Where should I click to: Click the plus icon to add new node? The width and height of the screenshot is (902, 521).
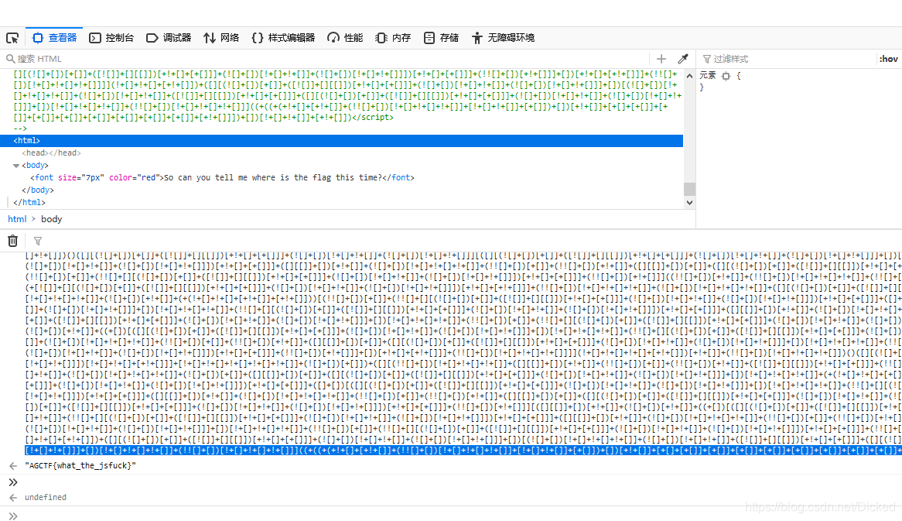(x=661, y=59)
